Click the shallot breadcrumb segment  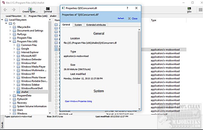53,16
